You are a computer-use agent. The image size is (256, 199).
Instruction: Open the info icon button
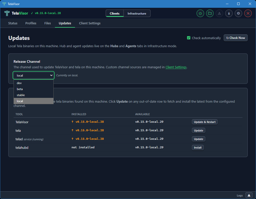click(x=229, y=13)
